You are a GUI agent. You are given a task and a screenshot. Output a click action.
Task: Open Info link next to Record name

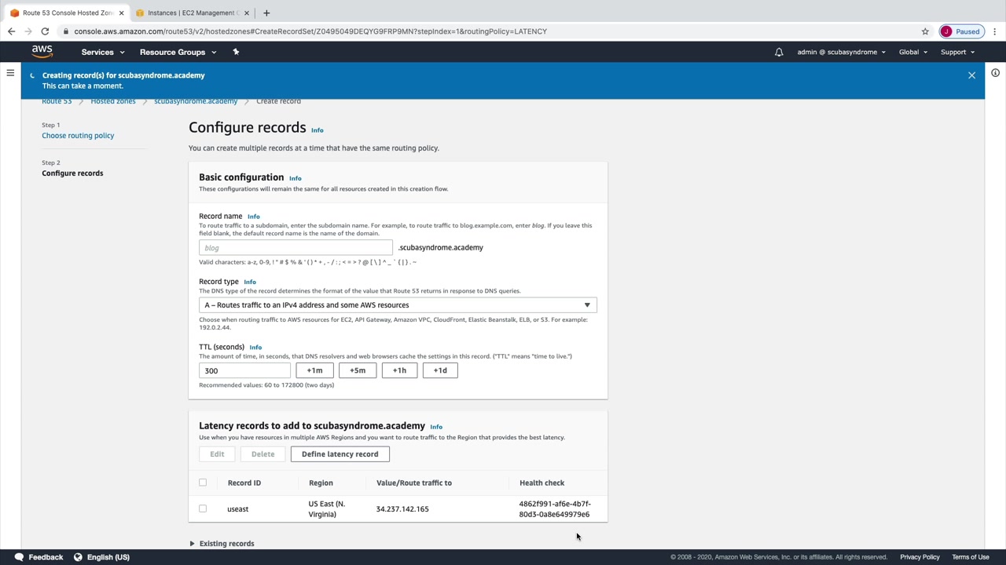[x=254, y=217]
